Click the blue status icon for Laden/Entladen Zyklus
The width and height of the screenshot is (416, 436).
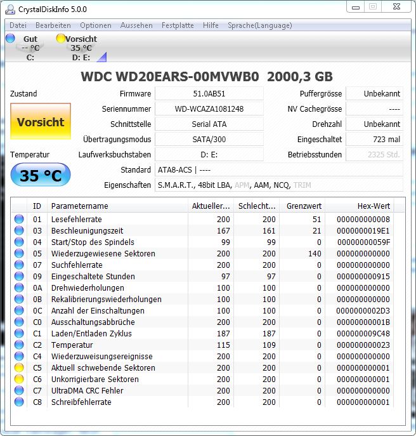pos(19,333)
